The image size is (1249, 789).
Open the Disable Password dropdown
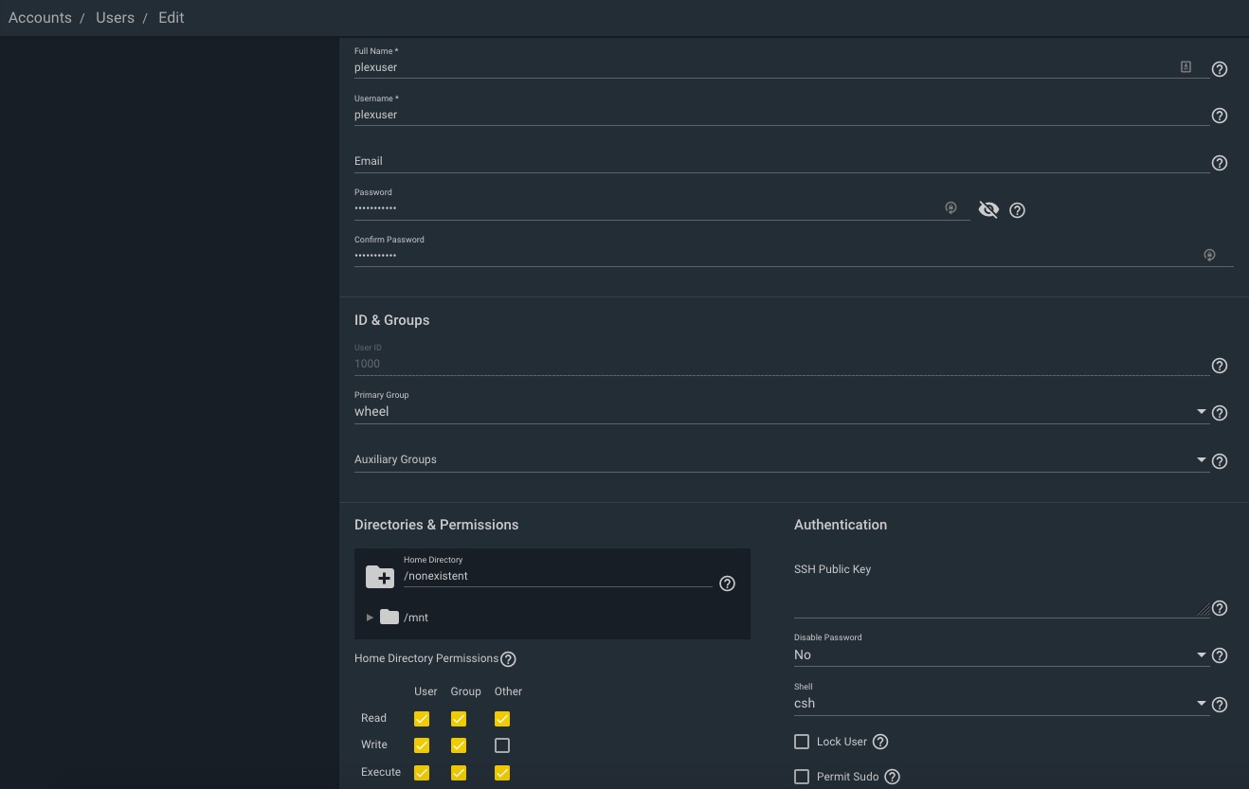click(x=1002, y=655)
